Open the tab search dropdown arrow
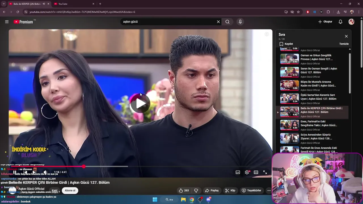The width and height of the screenshot is (363, 204). [x=4, y=4]
